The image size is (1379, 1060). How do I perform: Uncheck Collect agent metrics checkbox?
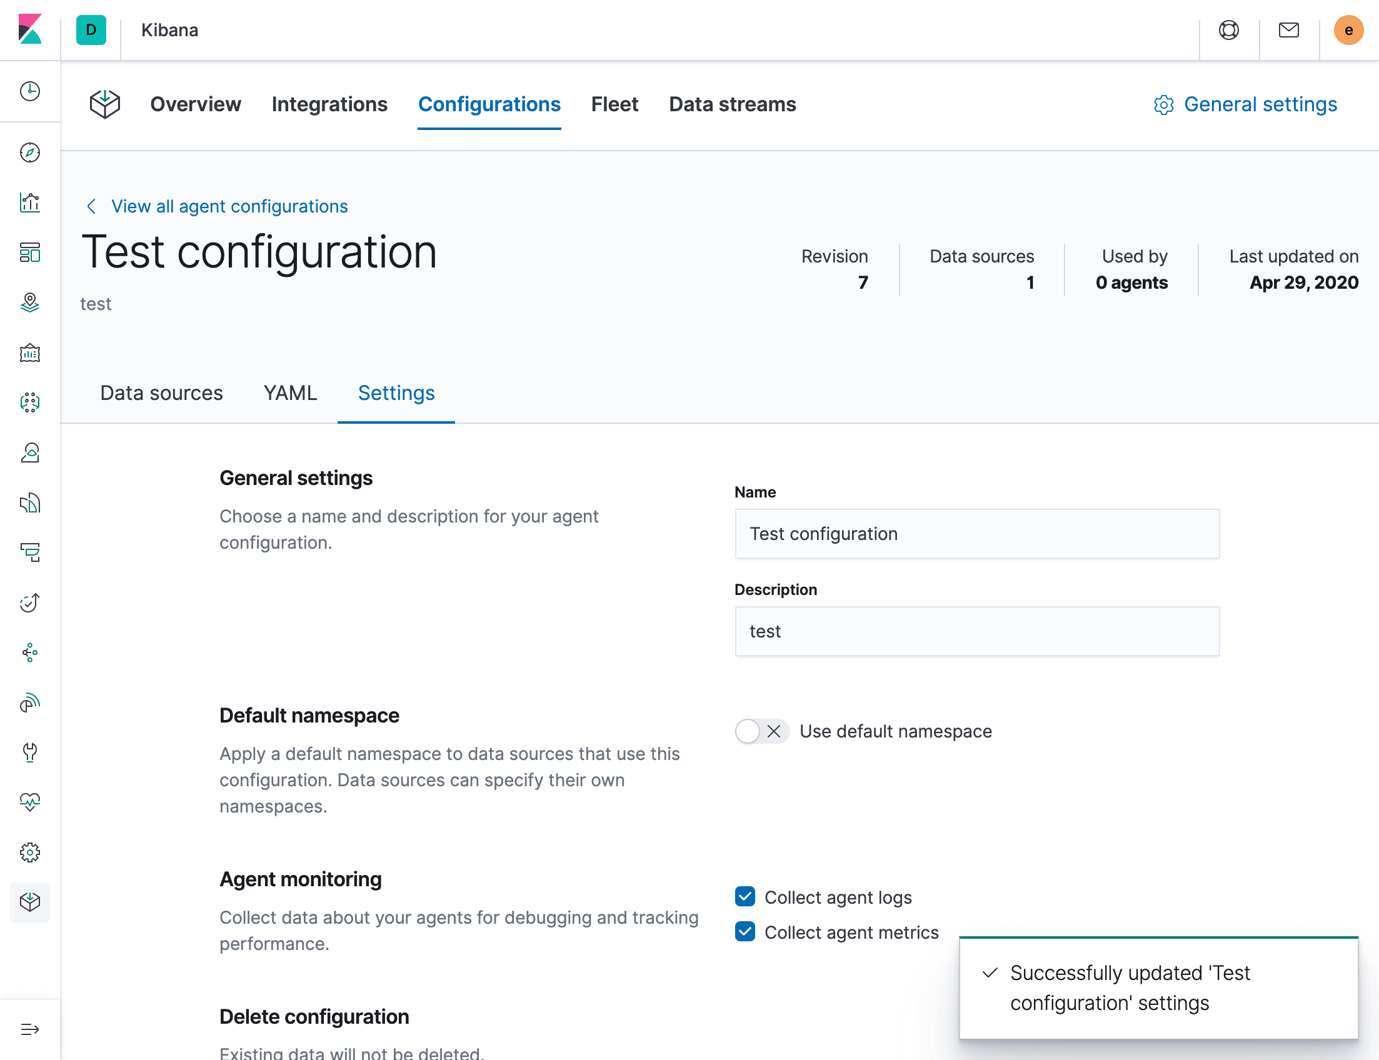click(745, 932)
